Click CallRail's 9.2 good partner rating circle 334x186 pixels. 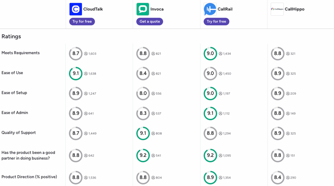tap(210, 155)
